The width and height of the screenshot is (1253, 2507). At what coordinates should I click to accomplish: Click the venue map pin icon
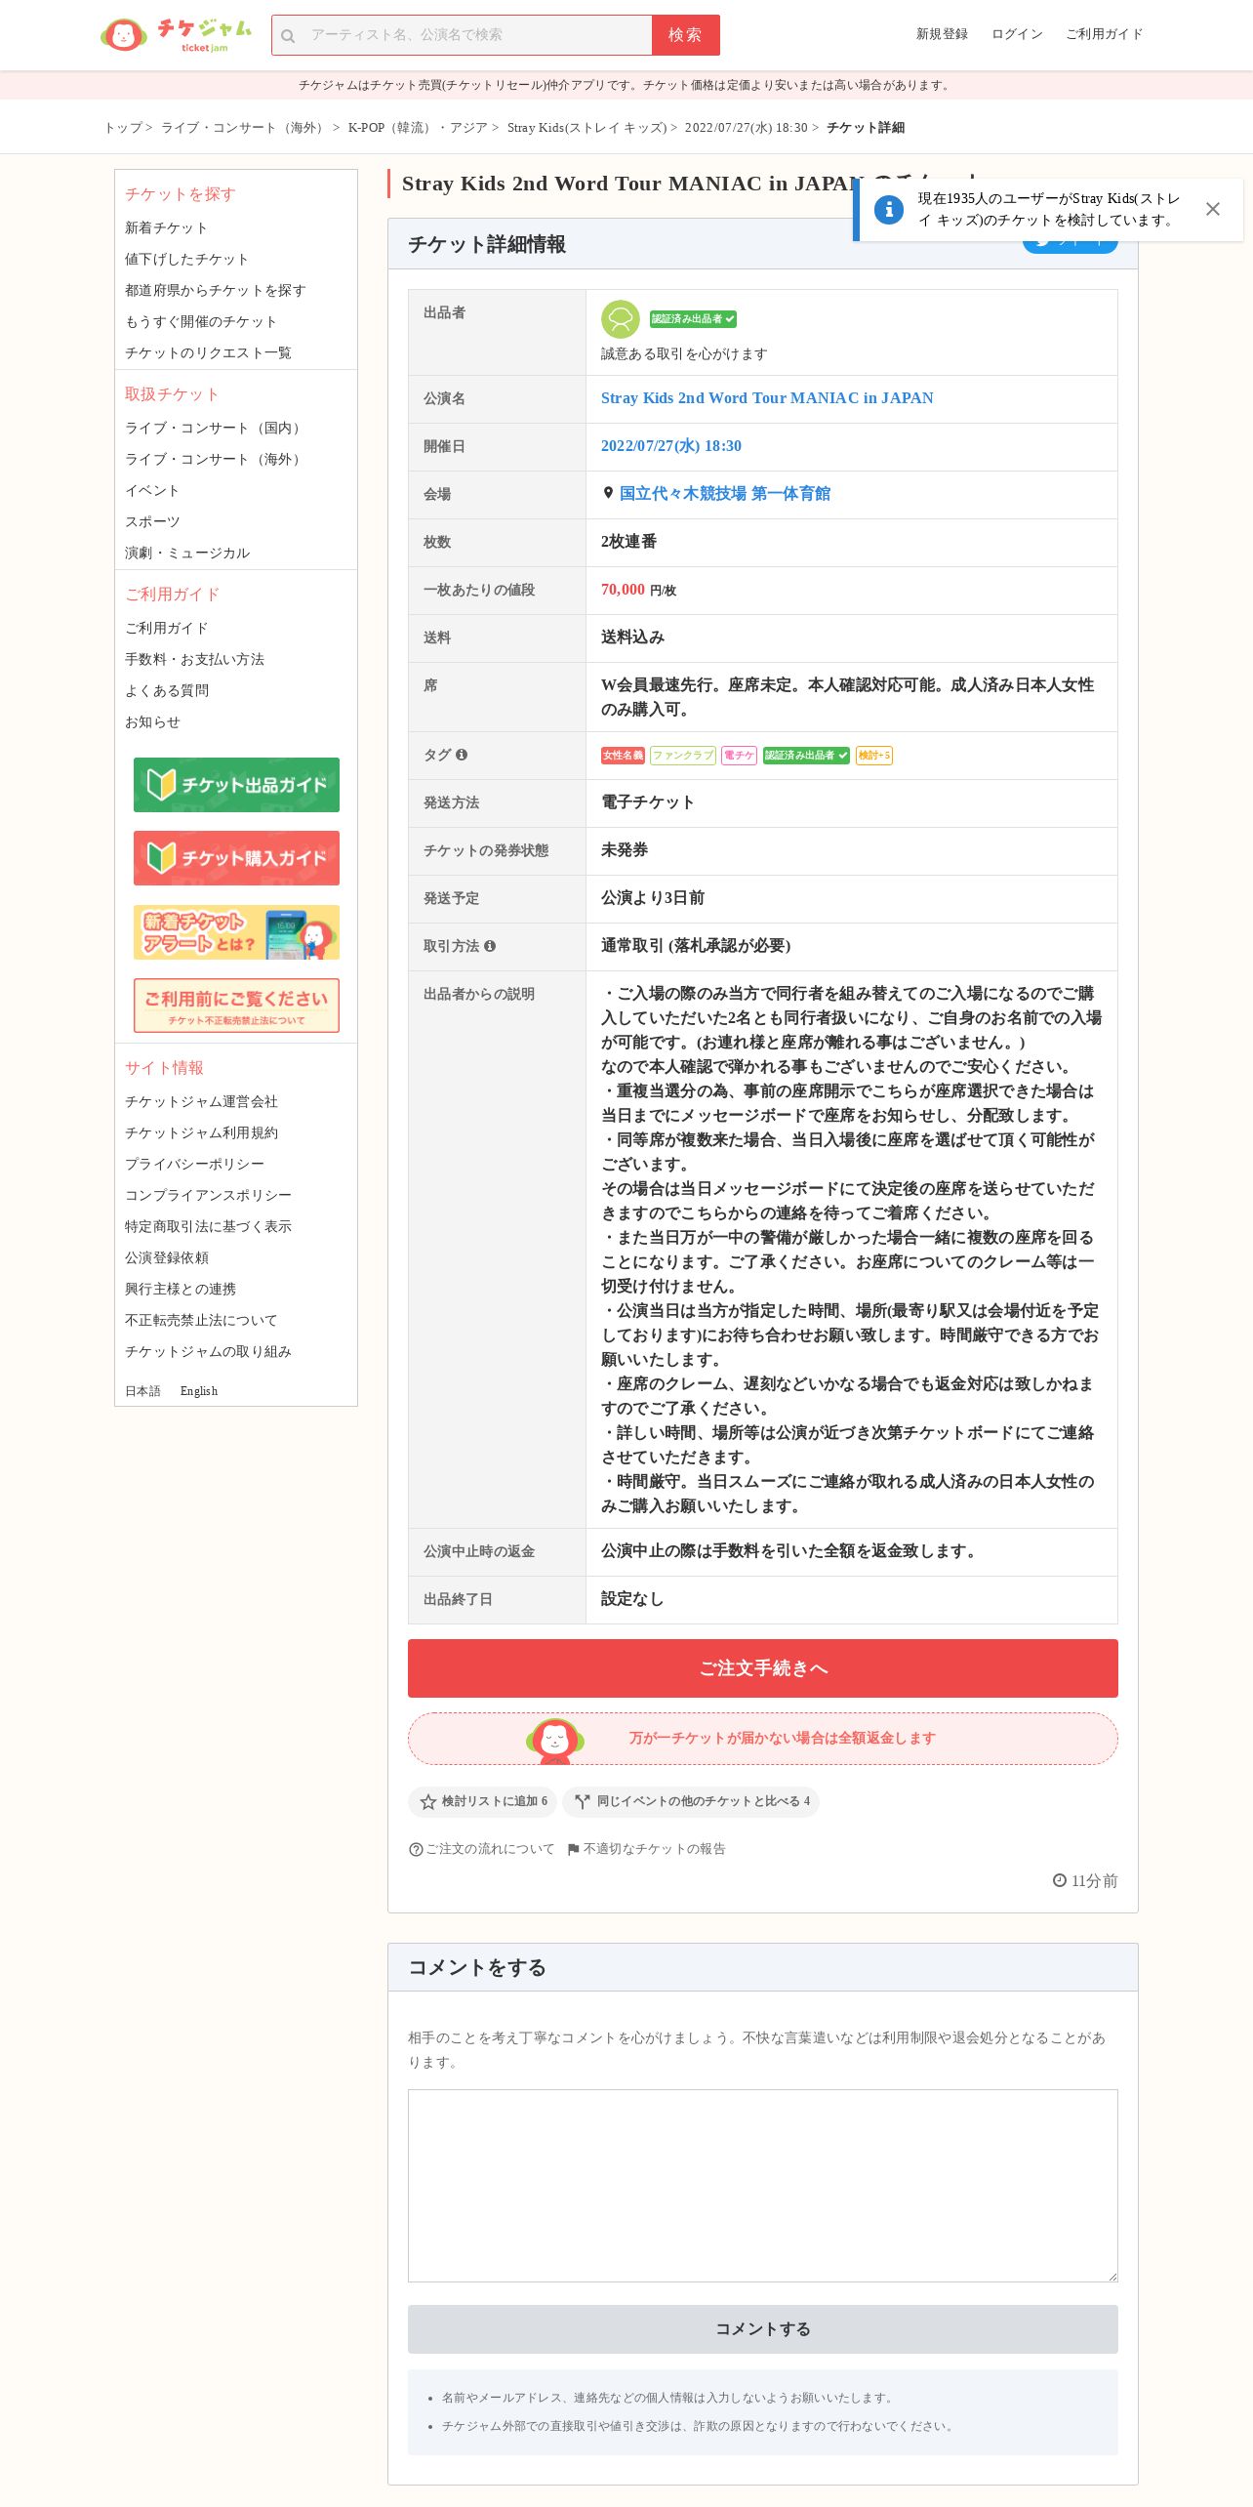(608, 493)
